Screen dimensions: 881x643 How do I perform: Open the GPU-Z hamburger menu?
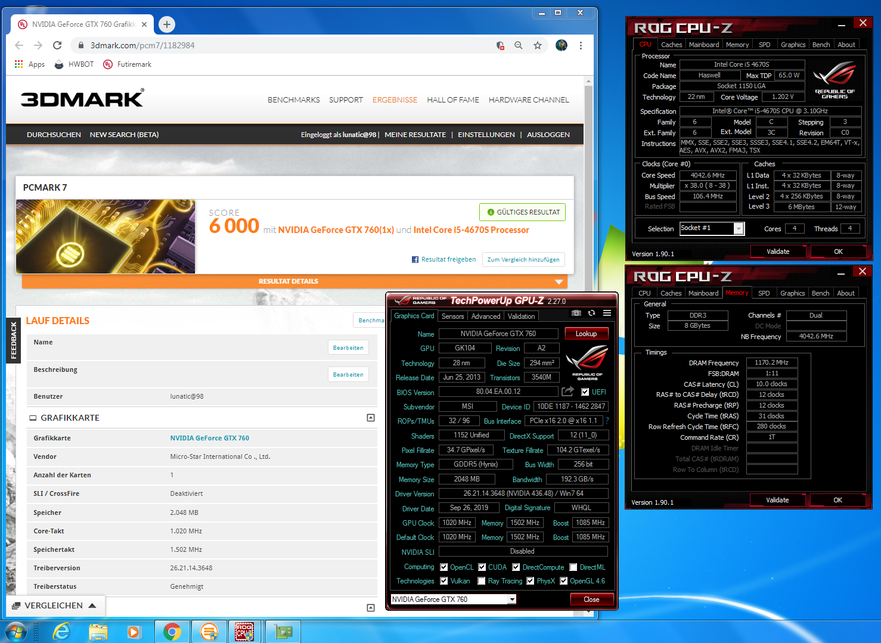pyautogui.click(x=607, y=313)
